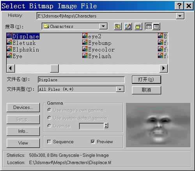Click the View button

click(x=23, y=143)
